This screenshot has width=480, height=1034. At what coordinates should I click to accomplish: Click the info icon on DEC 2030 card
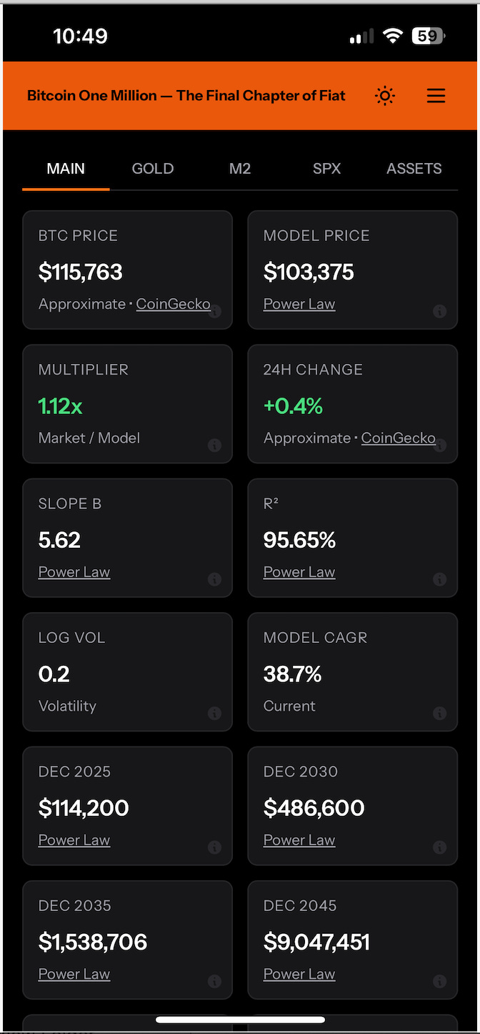click(439, 847)
